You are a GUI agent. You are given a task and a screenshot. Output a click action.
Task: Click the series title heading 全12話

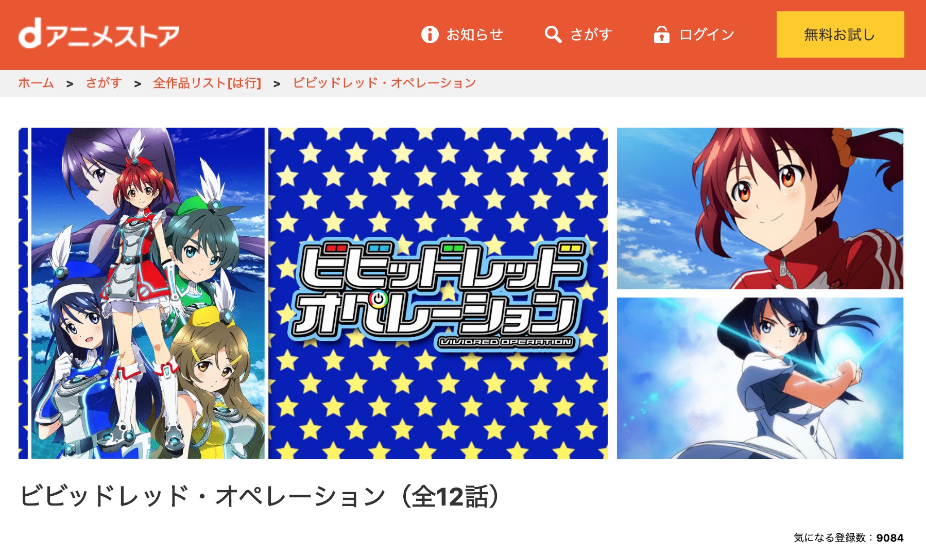[x=259, y=496]
